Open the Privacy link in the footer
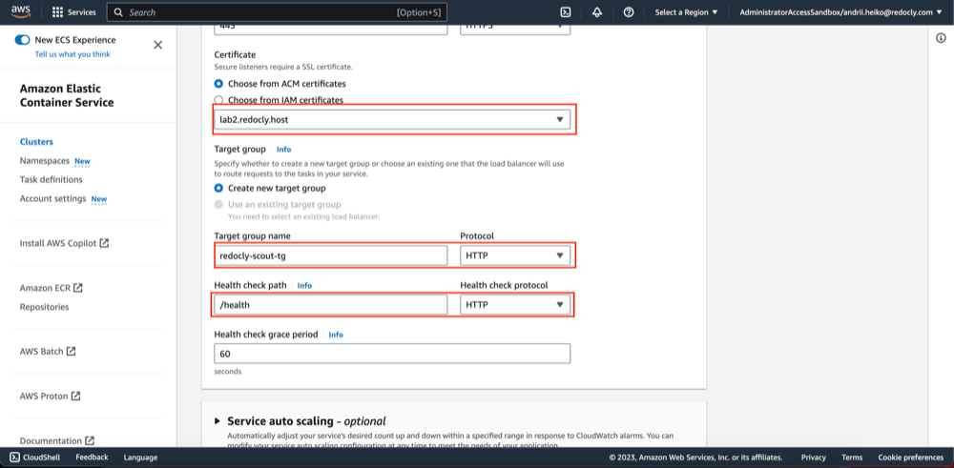 tap(814, 458)
